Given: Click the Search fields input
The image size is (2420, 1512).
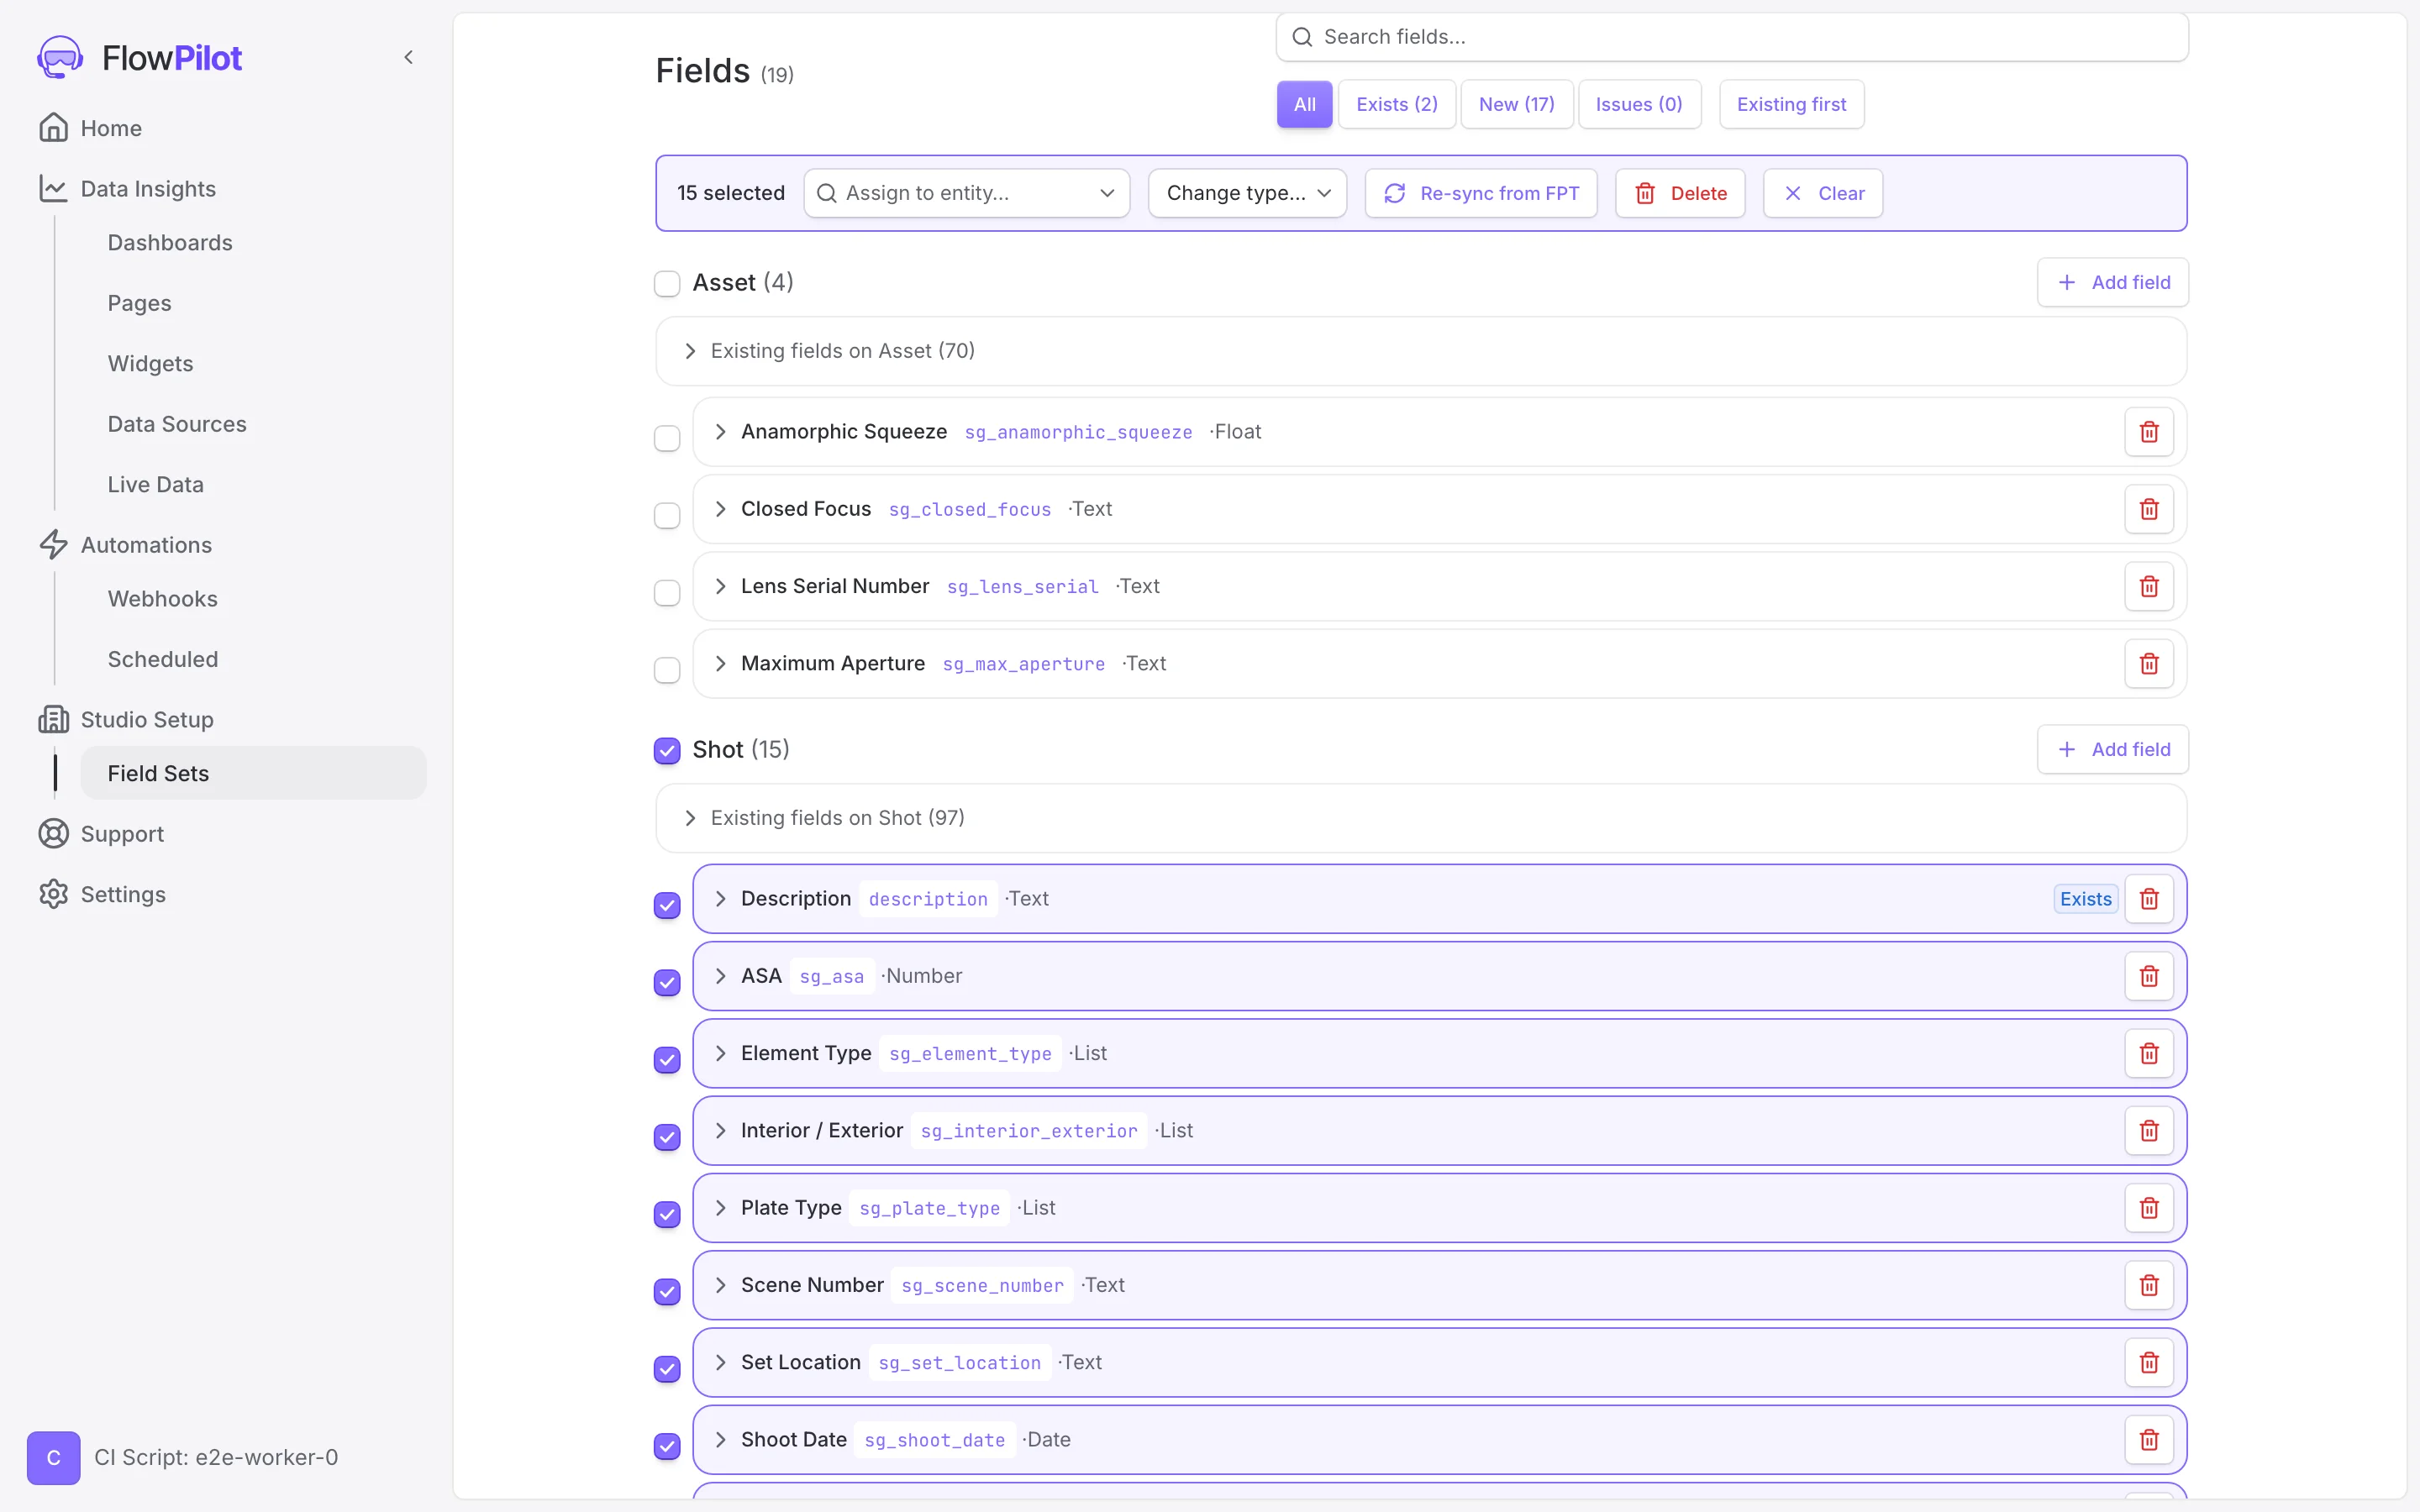Looking at the screenshot, I should (1732, 37).
